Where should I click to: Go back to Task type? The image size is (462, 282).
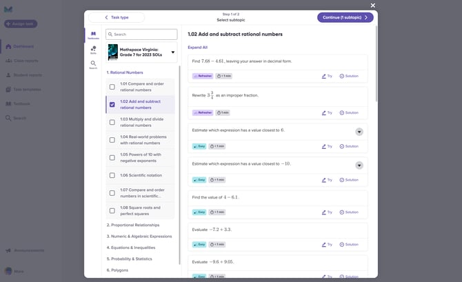117,17
